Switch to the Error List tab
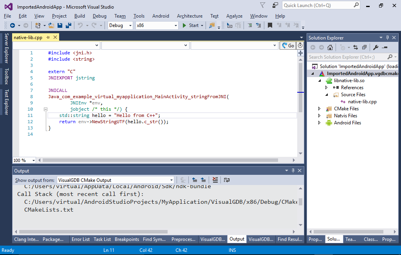401x255 pixels. click(x=80, y=239)
